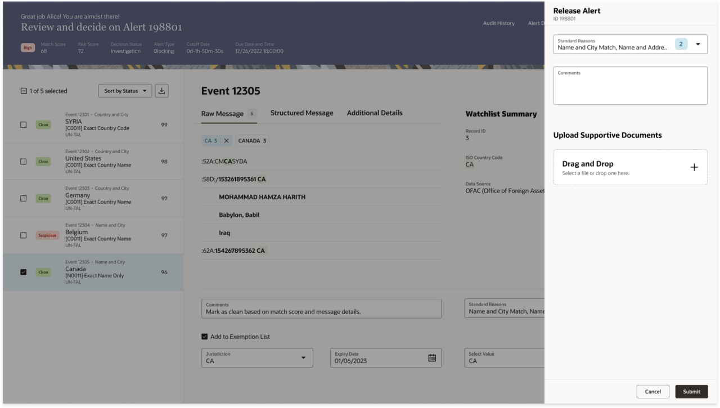Switch to the Structured Message tab
Image resolution: width=720 pixels, height=408 pixels.
tap(301, 113)
